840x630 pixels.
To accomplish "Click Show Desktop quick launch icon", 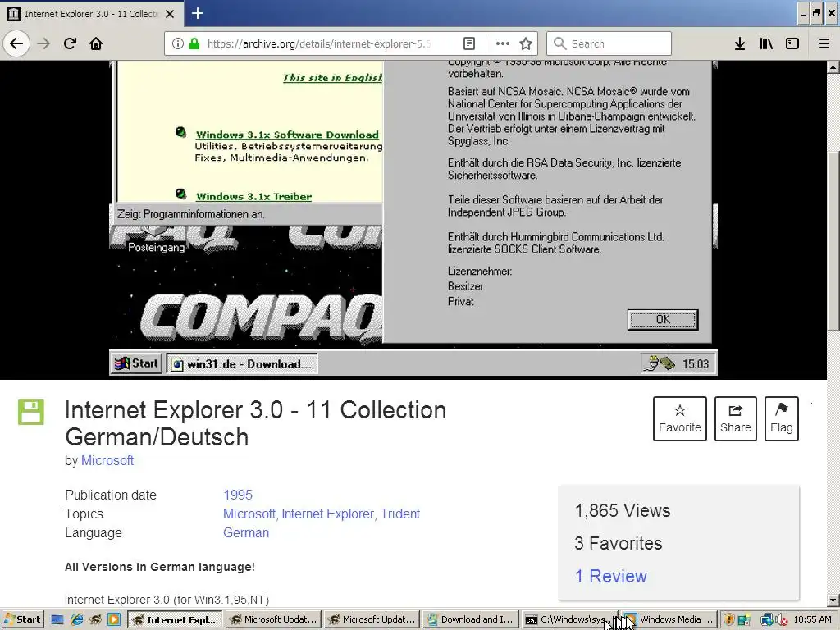I will [57, 620].
